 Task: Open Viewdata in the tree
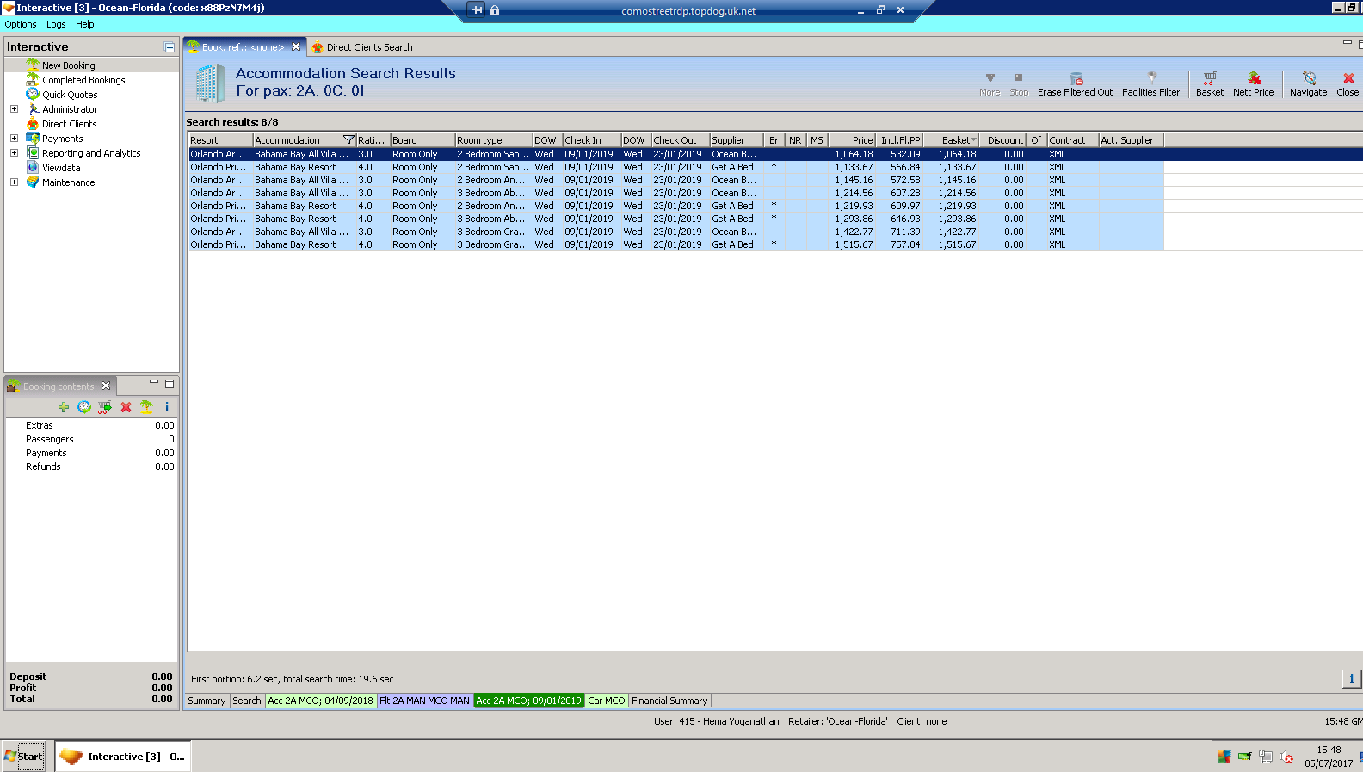point(61,168)
